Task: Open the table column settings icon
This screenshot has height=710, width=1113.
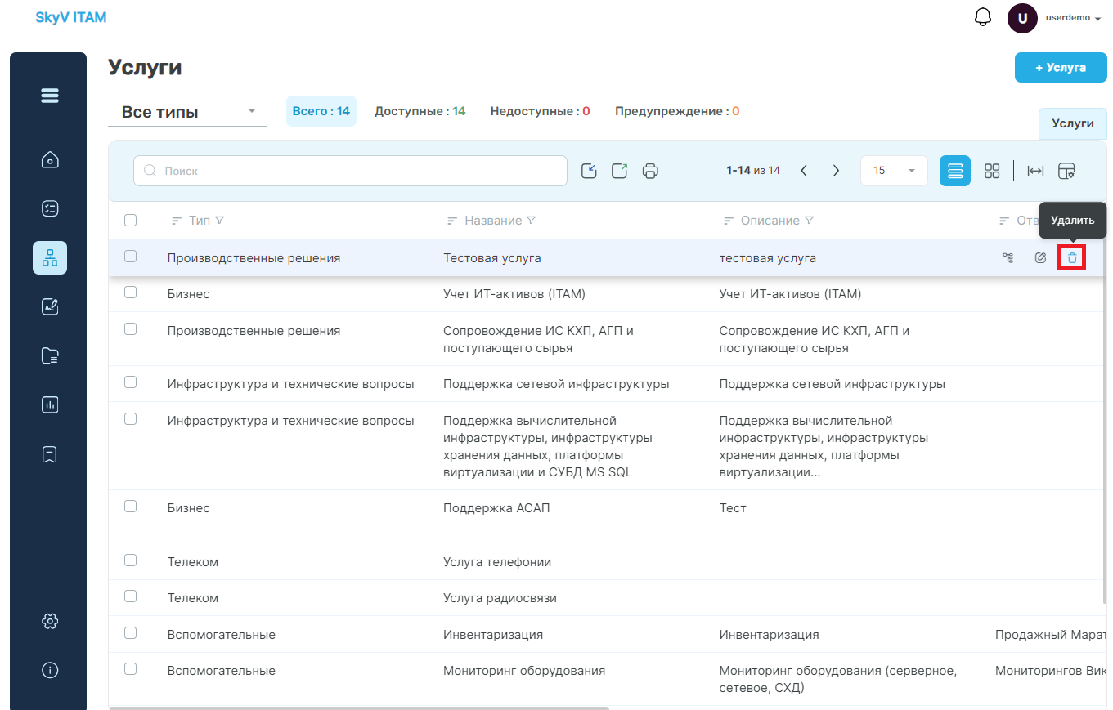Action: pos(1066,171)
